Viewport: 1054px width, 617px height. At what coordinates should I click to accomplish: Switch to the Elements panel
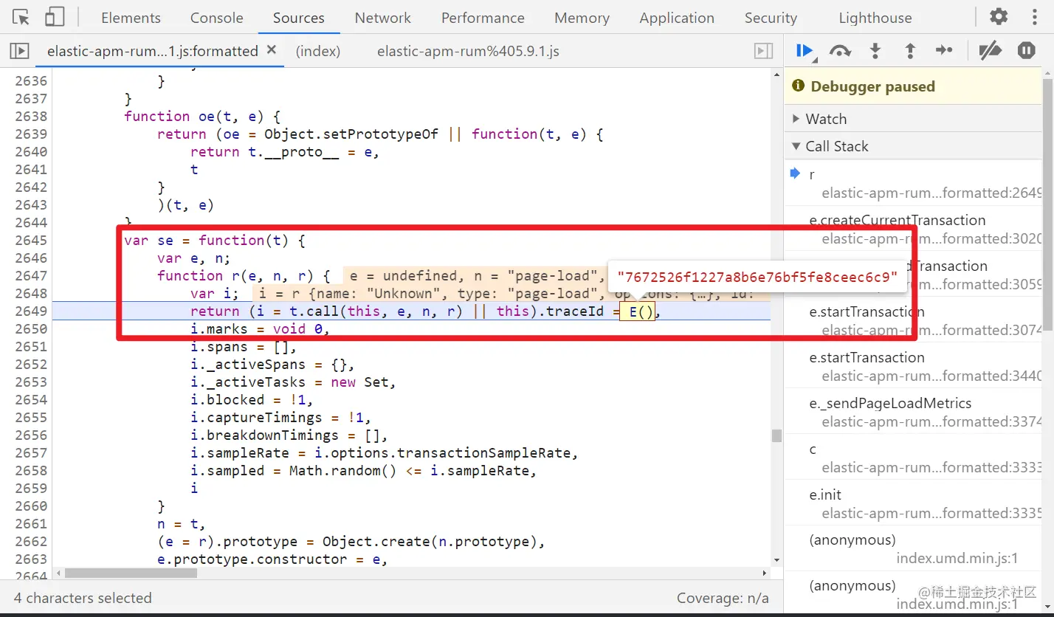131,18
